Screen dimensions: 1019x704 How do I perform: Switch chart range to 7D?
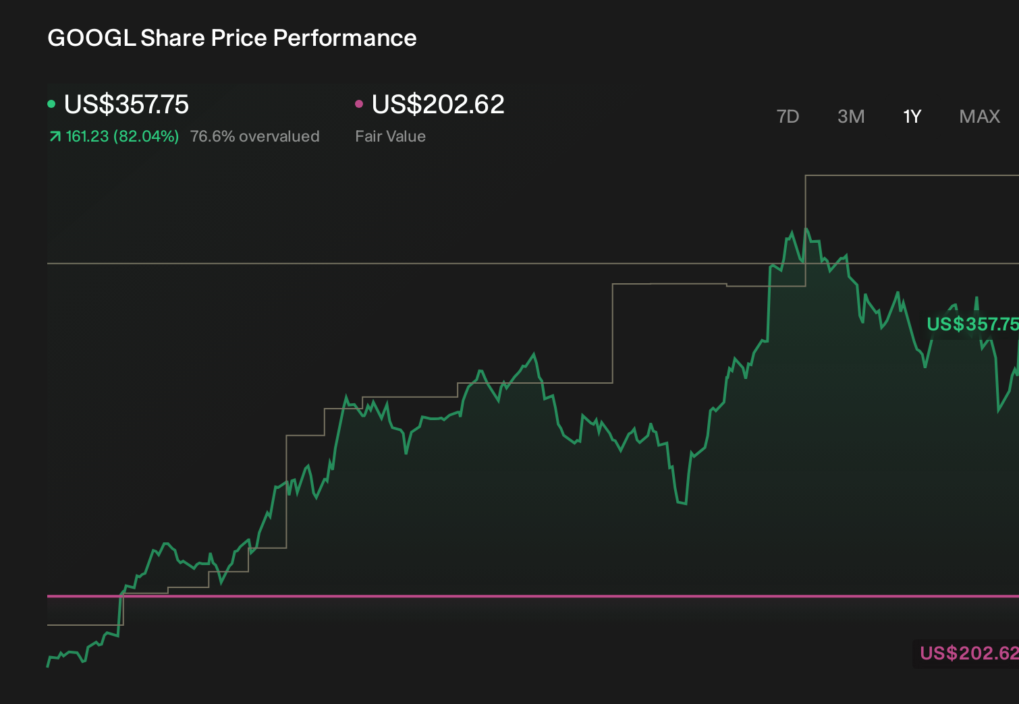point(788,117)
